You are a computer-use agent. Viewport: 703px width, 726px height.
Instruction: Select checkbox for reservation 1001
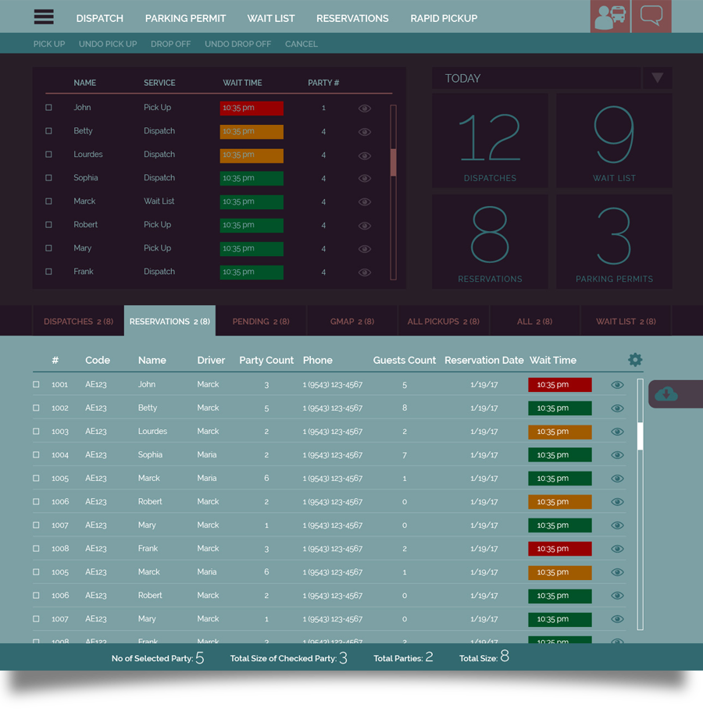pyautogui.click(x=36, y=385)
